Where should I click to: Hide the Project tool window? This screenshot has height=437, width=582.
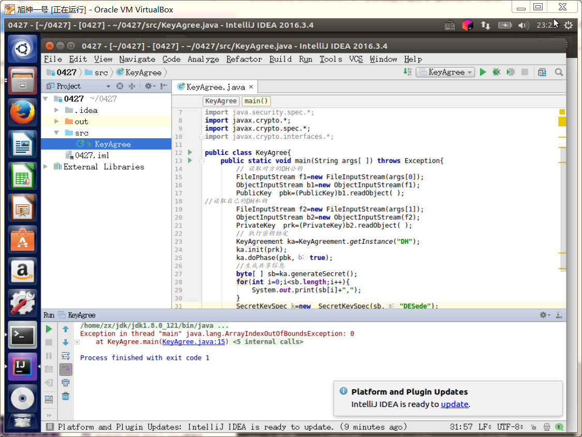click(163, 86)
